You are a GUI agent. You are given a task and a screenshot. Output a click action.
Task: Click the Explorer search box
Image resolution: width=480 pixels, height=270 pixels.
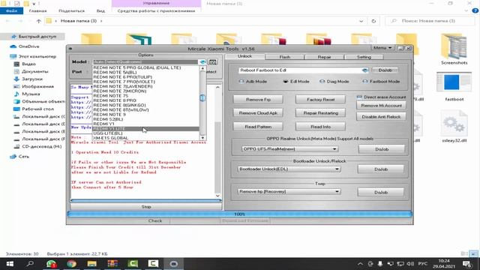click(430, 21)
